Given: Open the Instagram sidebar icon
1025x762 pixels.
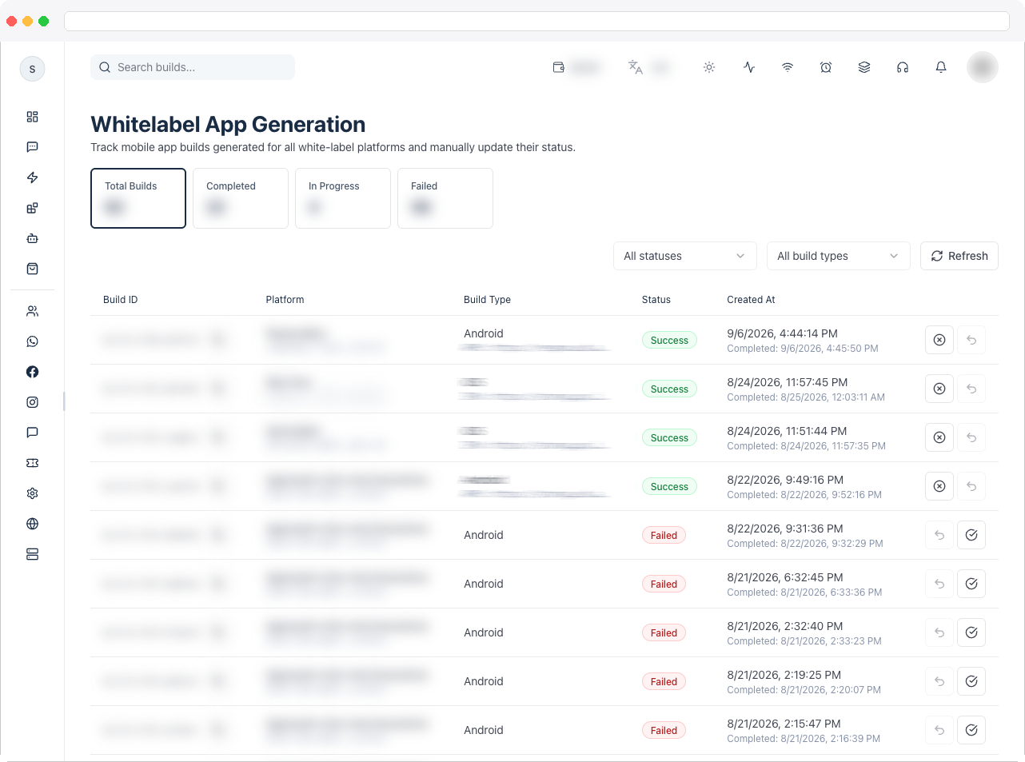Looking at the screenshot, I should (32, 402).
